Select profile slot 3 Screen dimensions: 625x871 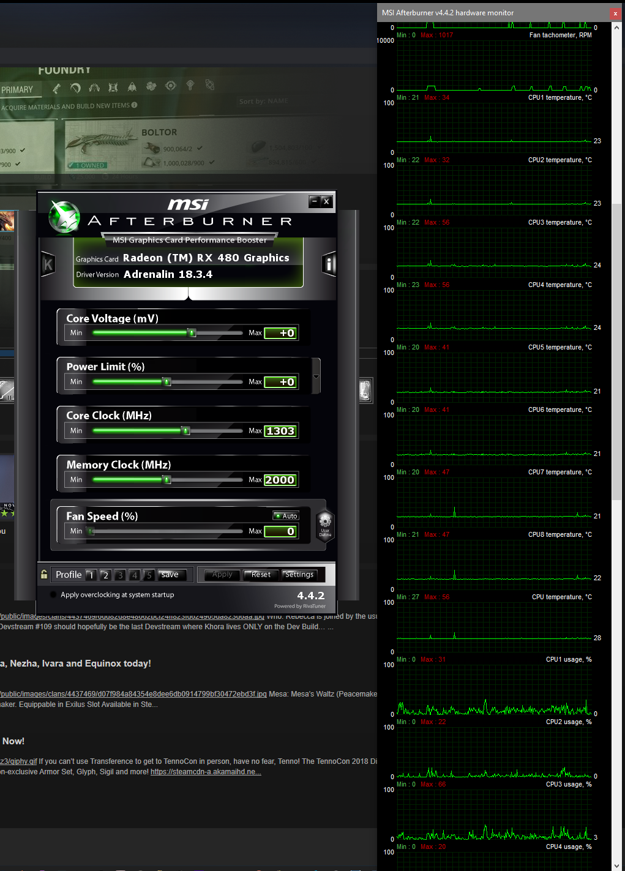click(120, 575)
